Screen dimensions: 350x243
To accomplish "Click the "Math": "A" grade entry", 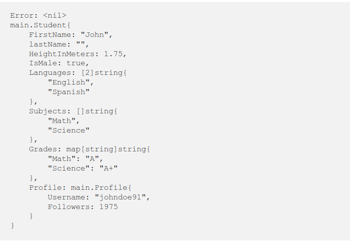I will pos(75,159).
